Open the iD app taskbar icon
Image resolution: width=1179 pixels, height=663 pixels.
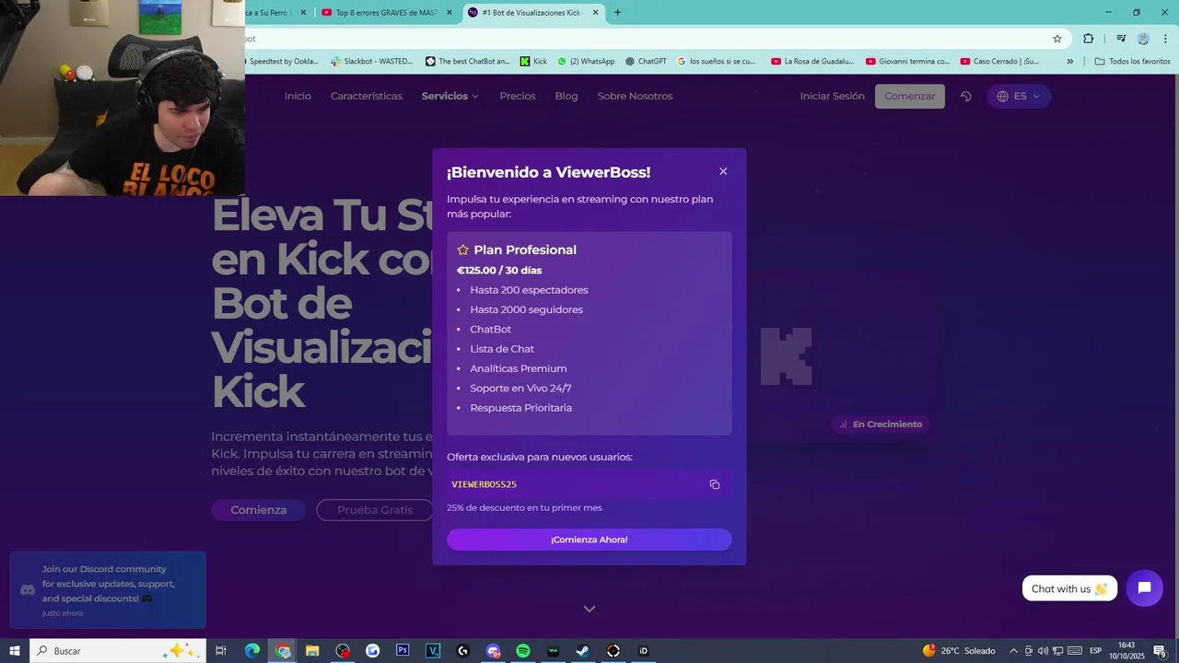(x=643, y=651)
